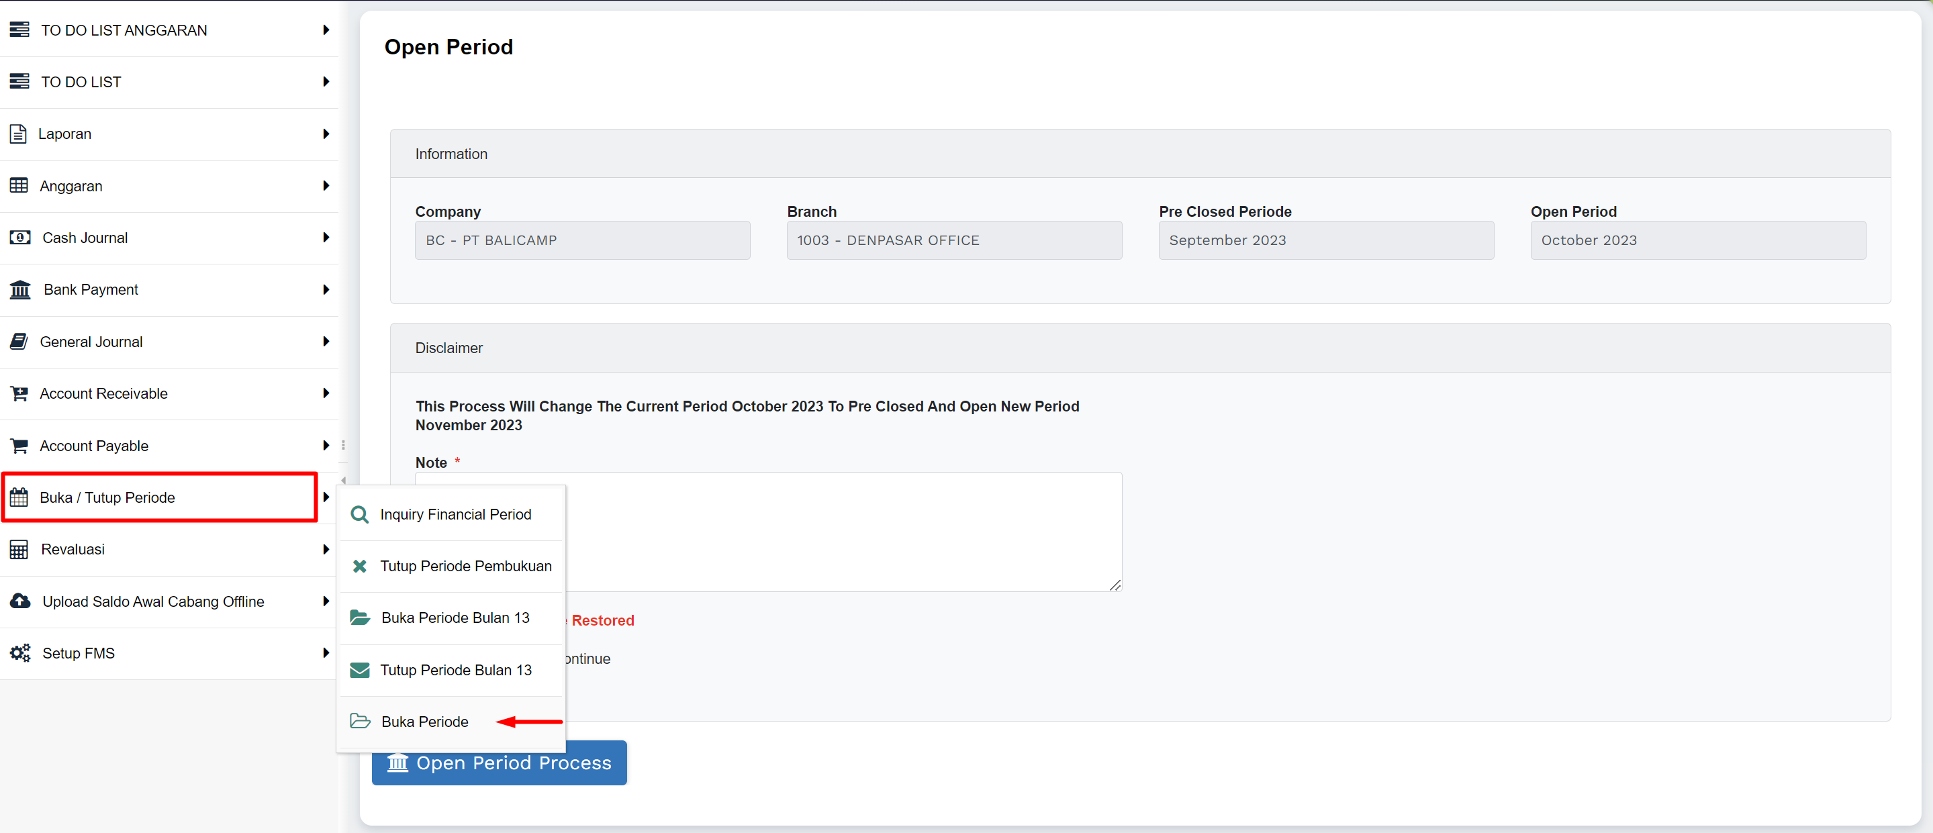
Task: Select Buka Periode in the submenu
Action: 425,721
